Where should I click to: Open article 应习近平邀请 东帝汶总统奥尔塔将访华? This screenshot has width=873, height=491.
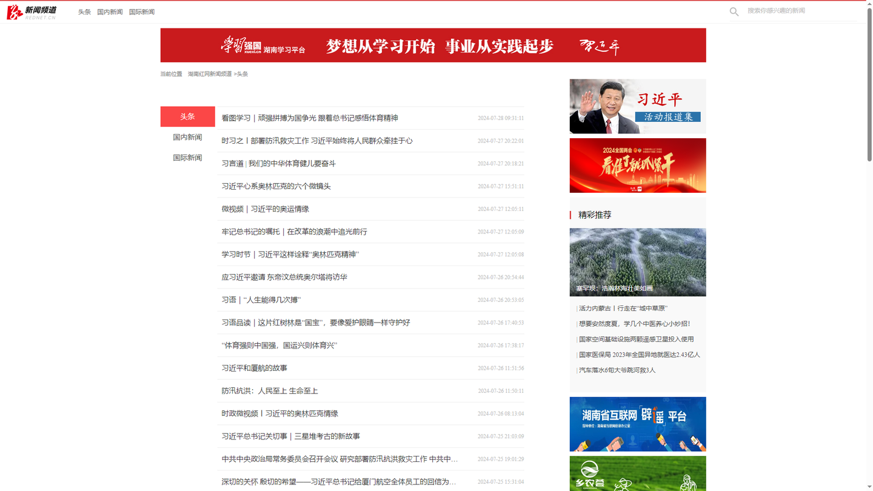(284, 277)
